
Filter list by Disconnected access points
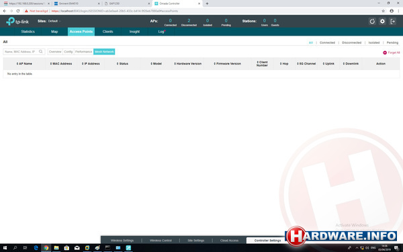click(x=351, y=43)
